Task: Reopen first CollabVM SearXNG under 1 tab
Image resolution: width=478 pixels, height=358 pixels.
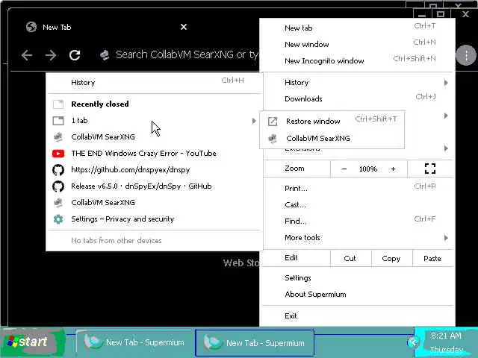Action: pyautogui.click(x=155, y=137)
